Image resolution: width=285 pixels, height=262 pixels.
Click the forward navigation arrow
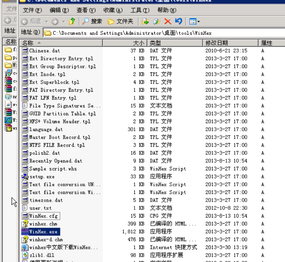coord(55,22)
